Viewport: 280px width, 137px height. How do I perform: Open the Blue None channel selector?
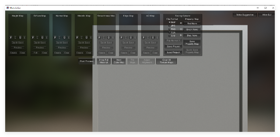pyautogui.click(x=192, y=36)
